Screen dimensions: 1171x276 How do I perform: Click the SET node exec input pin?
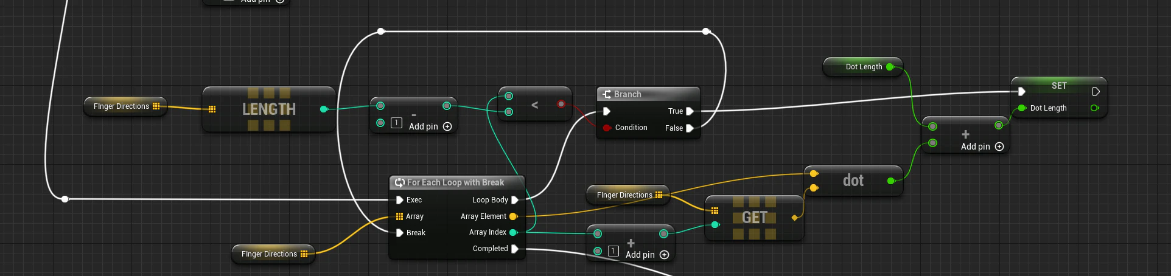1021,92
